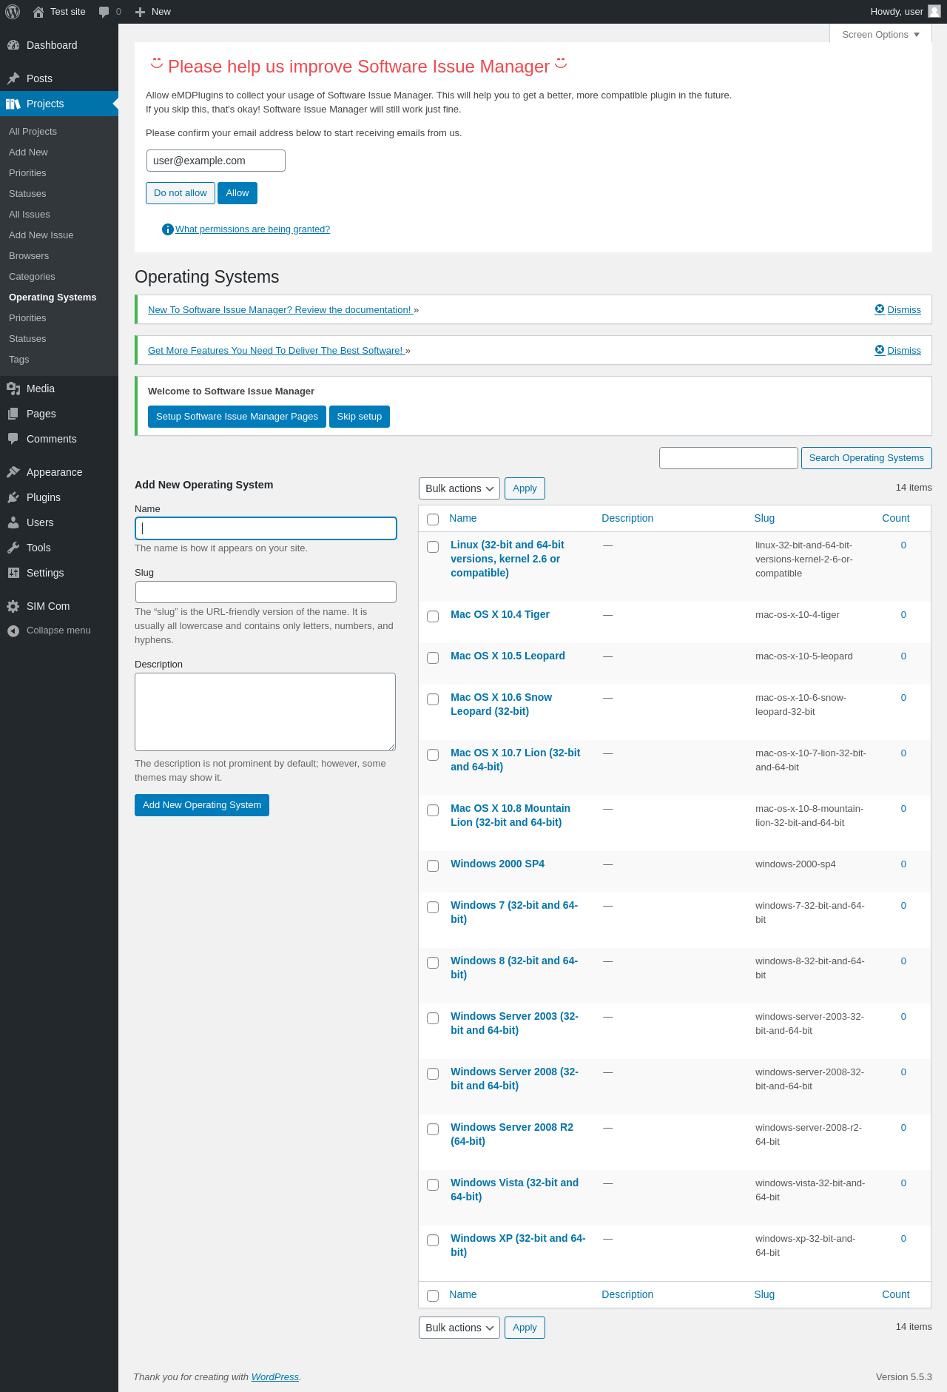
Task: Sort by Name column header
Action: [x=463, y=518]
